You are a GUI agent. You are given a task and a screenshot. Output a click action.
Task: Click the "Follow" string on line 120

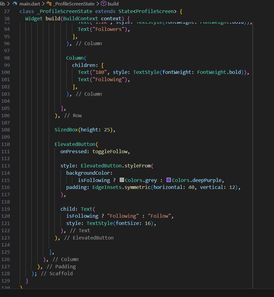[x=159, y=216]
